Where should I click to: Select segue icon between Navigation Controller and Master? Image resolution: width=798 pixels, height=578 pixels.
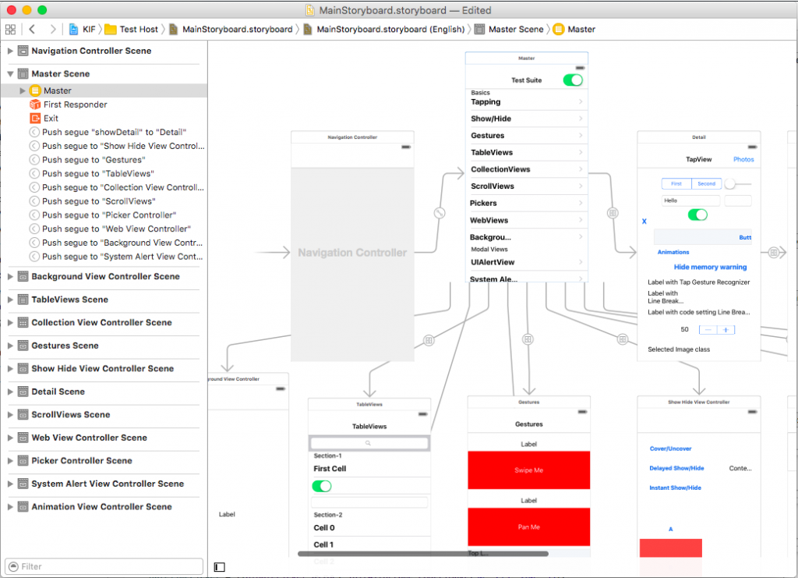pyautogui.click(x=440, y=212)
